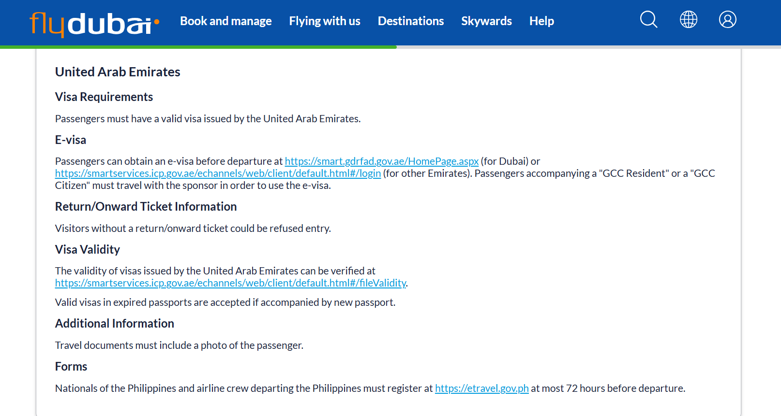Click the Visa Requirements heading

tap(104, 97)
